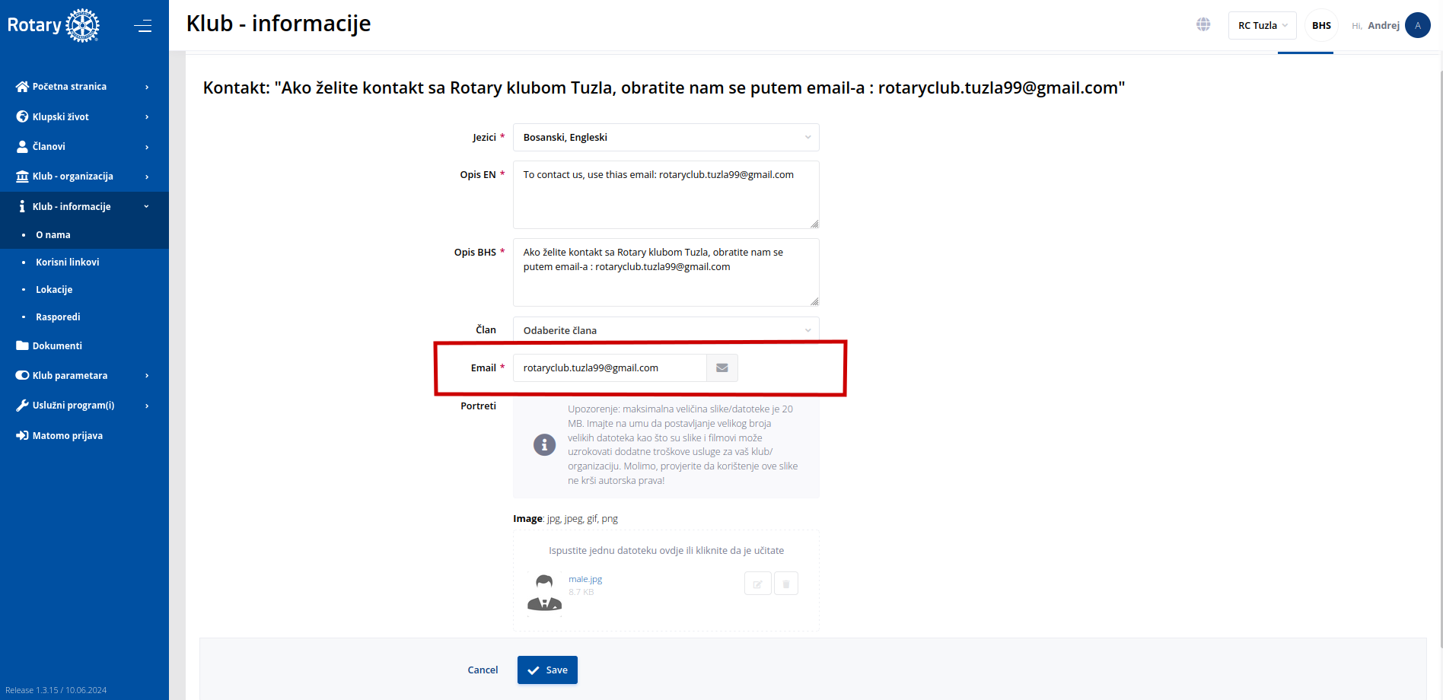The height and width of the screenshot is (700, 1443).
Task: Open Dokumenti in sidebar
Action: coord(57,345)
